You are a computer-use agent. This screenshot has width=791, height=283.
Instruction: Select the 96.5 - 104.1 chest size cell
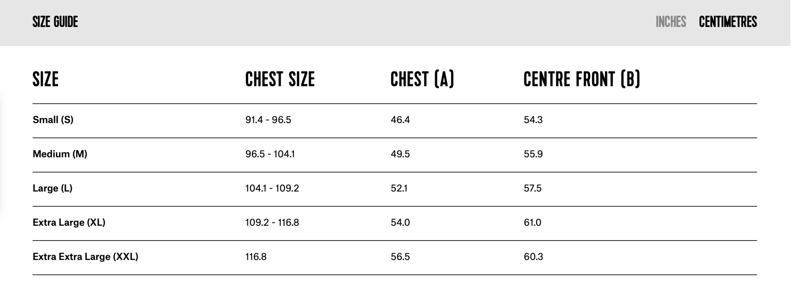[x=270, y=154]
